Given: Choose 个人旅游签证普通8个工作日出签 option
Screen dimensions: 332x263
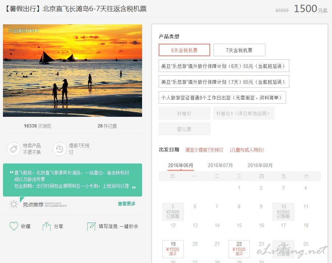Looking at the screenshot, I should (222, 97).
